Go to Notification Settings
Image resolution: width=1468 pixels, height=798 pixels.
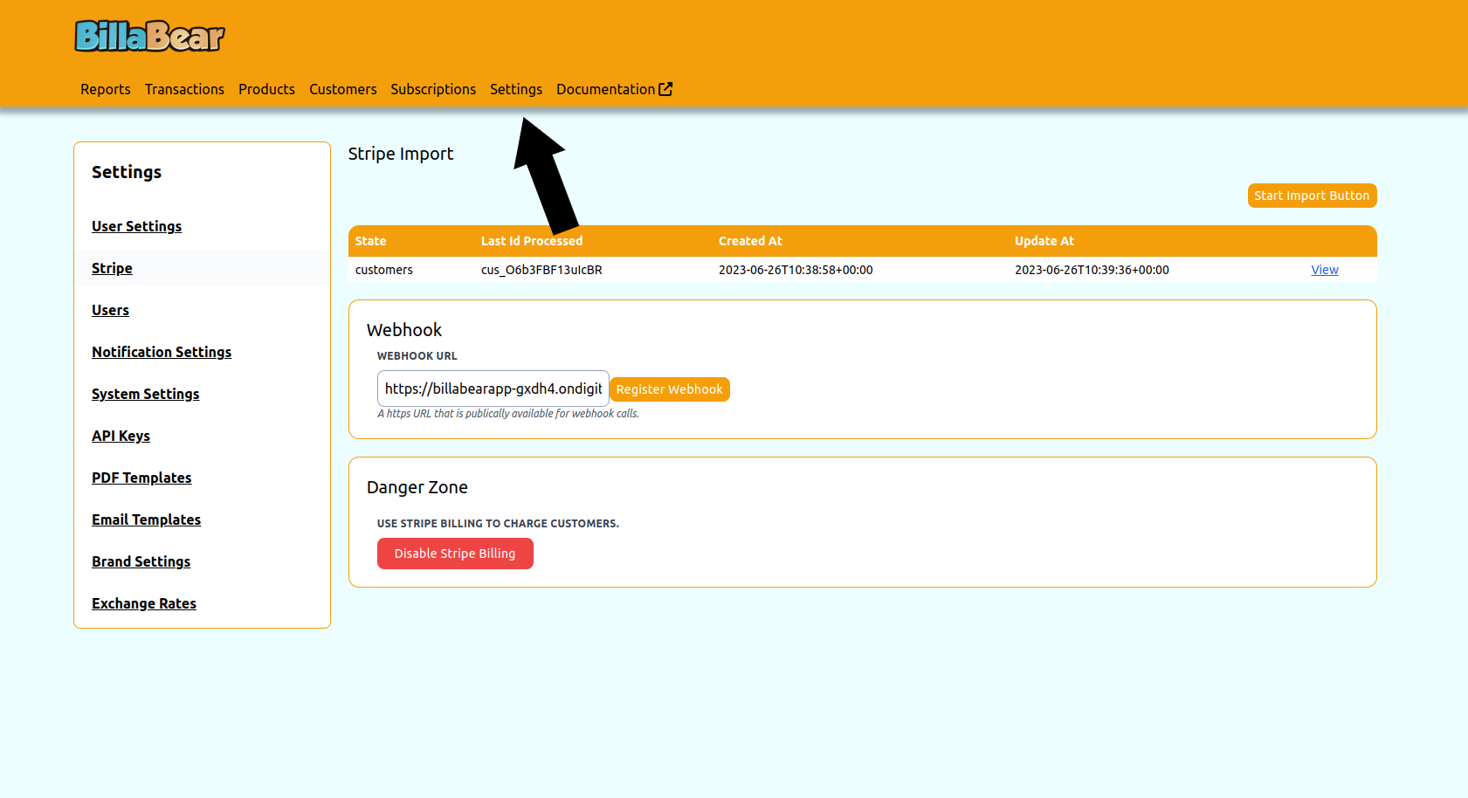tap(162, 352)
